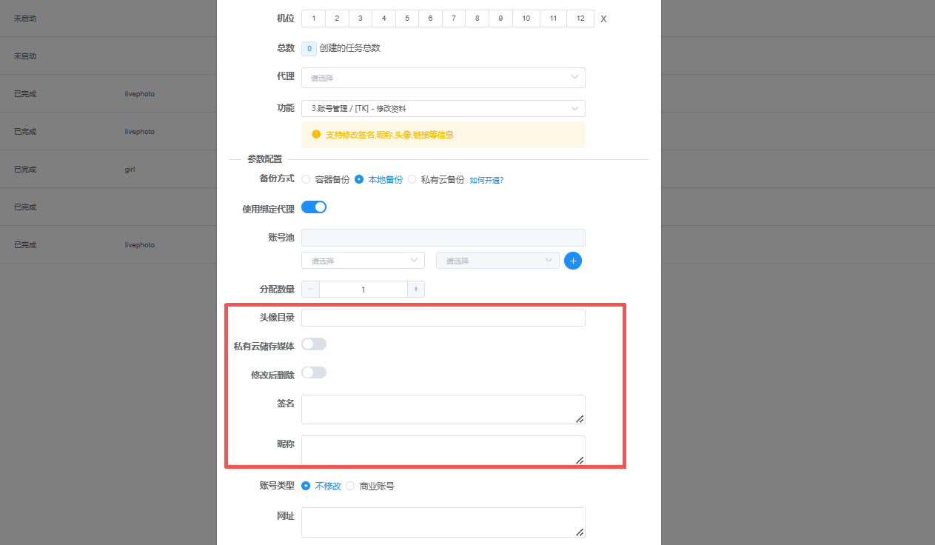Open the 代理 dropdown
This screenshot has height=545, width=935.
coord(443,77)
